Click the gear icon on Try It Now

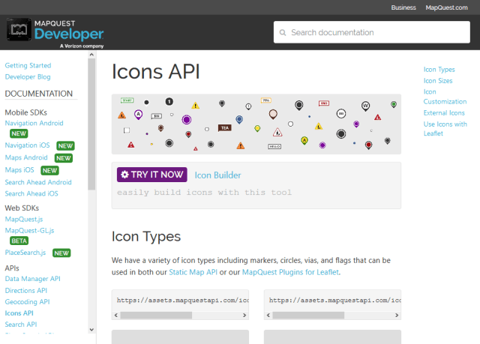(x=124, y=175)
